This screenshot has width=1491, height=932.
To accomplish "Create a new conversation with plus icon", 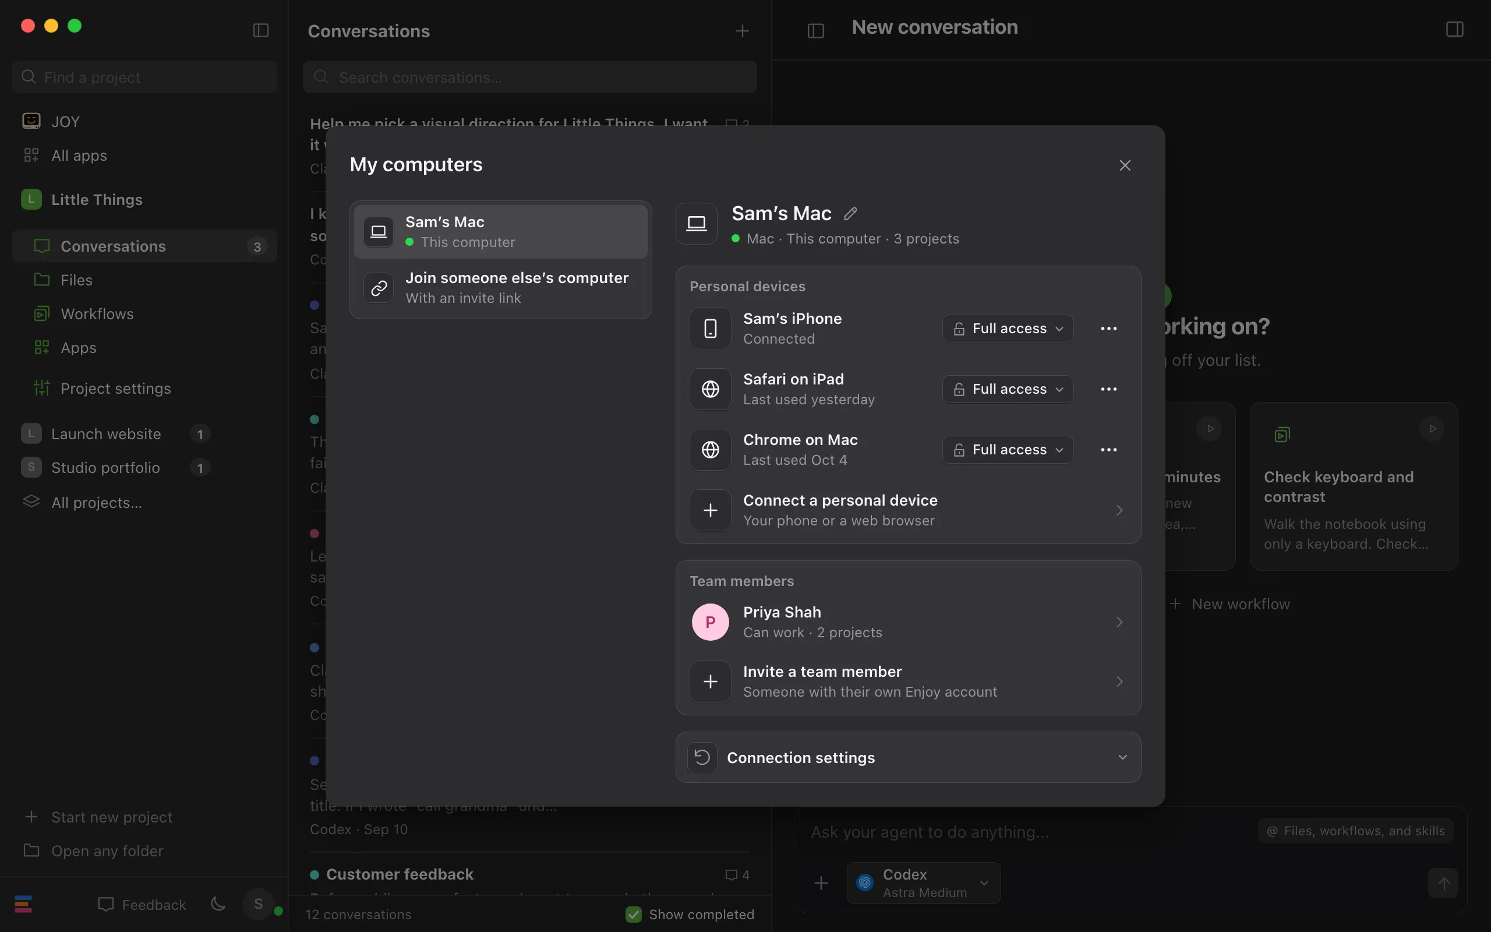I will tap(743, 31).
